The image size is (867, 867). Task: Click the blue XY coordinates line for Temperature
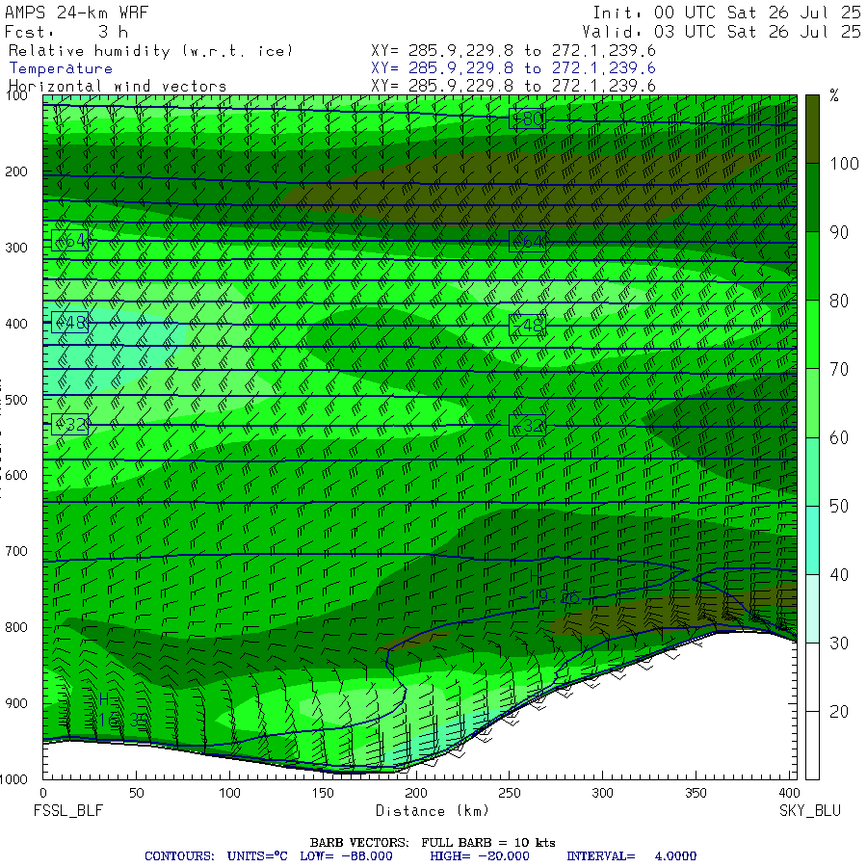pos(513,68)
